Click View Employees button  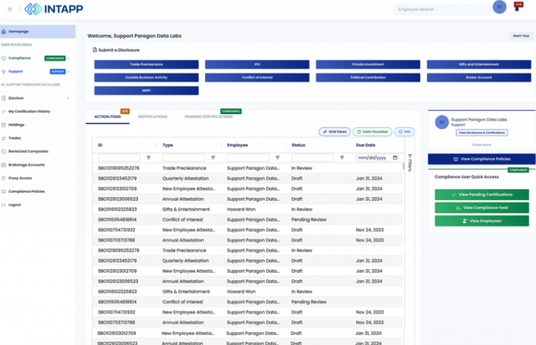pos(482,221)
